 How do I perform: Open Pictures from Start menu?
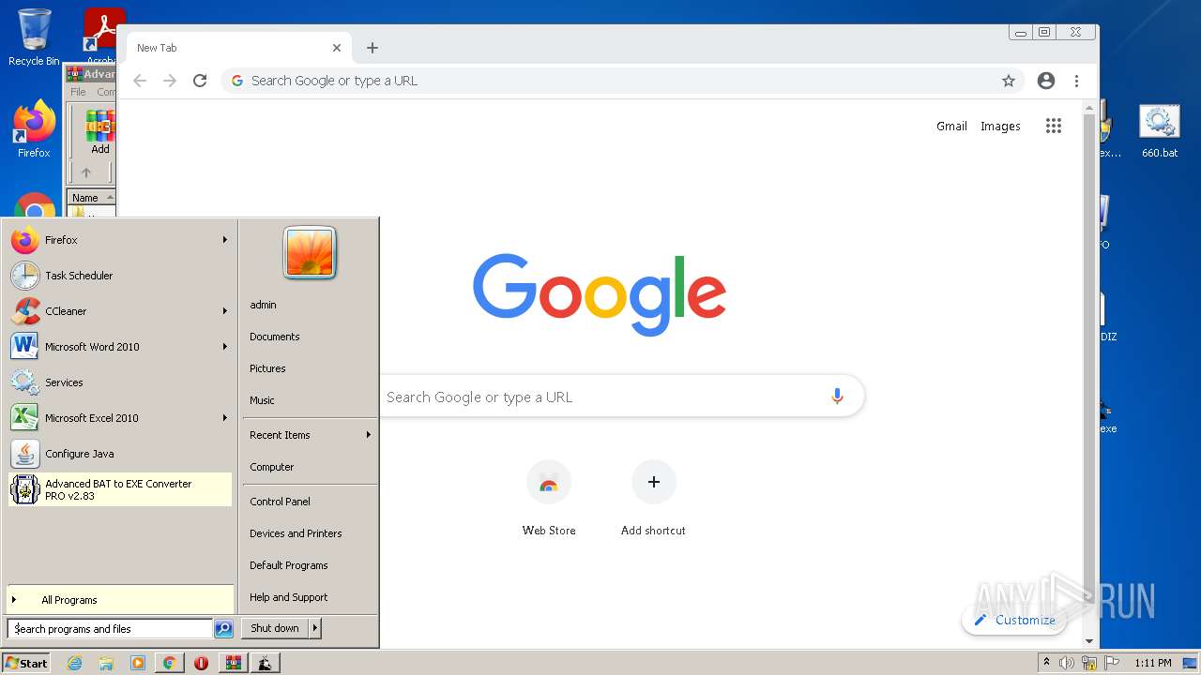pos(267,368)
